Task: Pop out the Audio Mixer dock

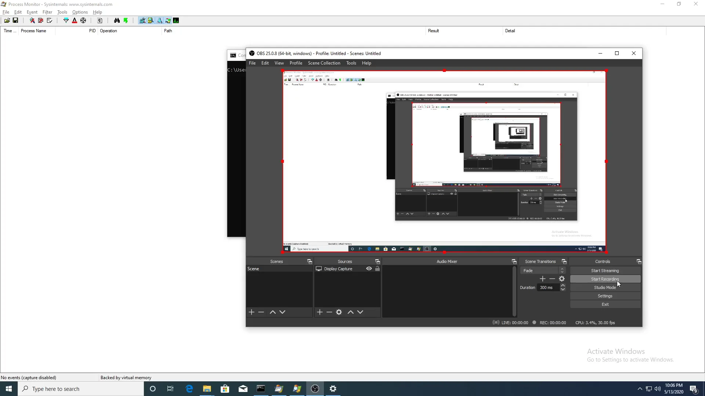Action: [514, 261]
